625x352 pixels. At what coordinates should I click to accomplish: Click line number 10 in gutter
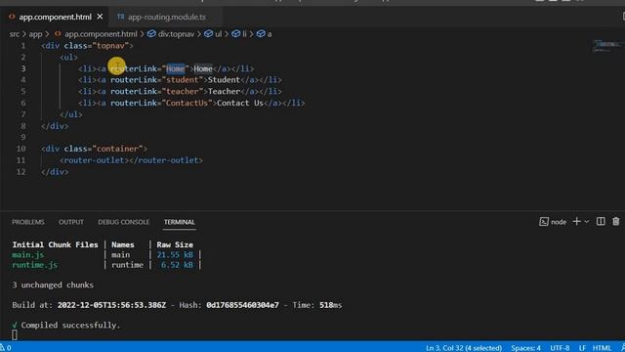tap(21, 149)
